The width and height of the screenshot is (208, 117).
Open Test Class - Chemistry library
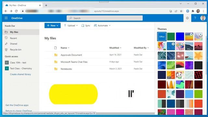coord(21,69)
